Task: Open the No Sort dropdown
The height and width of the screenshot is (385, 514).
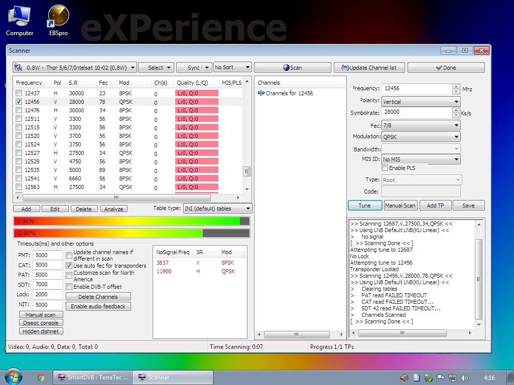Action: 232,67
